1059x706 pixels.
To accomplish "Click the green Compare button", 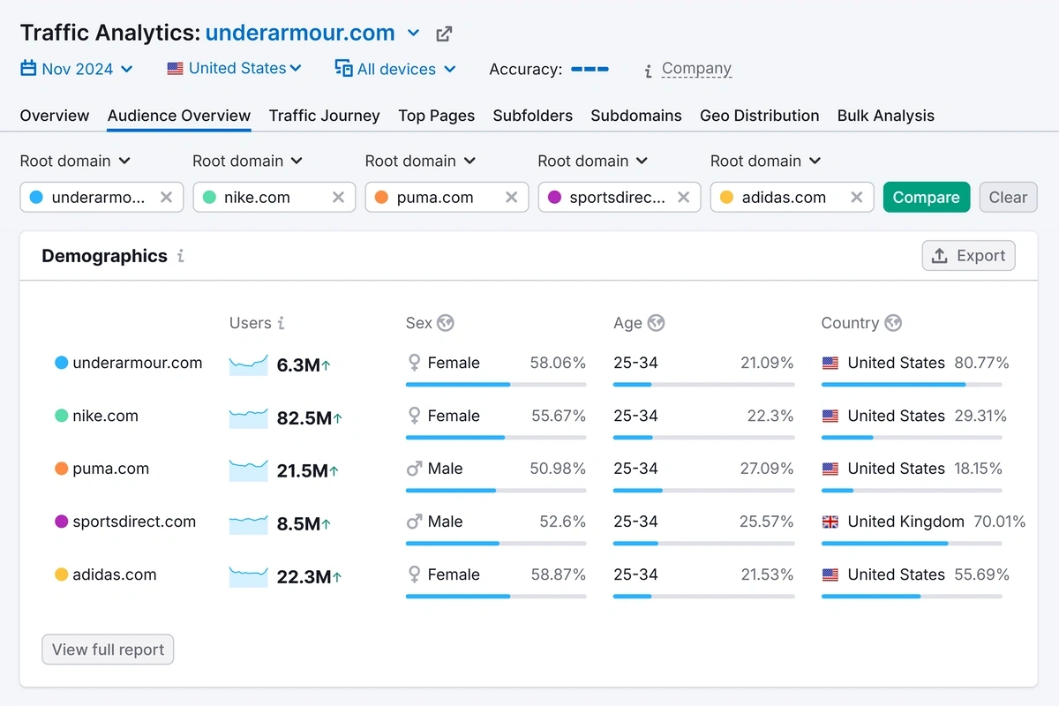I will (x=927, y=198).
